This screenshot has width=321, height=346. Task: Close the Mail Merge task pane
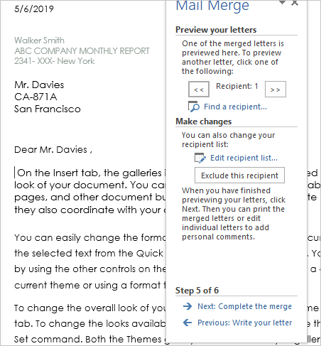click(295, 3)
